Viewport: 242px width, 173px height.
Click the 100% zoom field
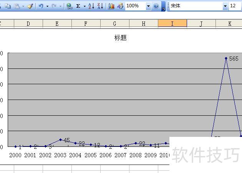(x=135, y=6)
